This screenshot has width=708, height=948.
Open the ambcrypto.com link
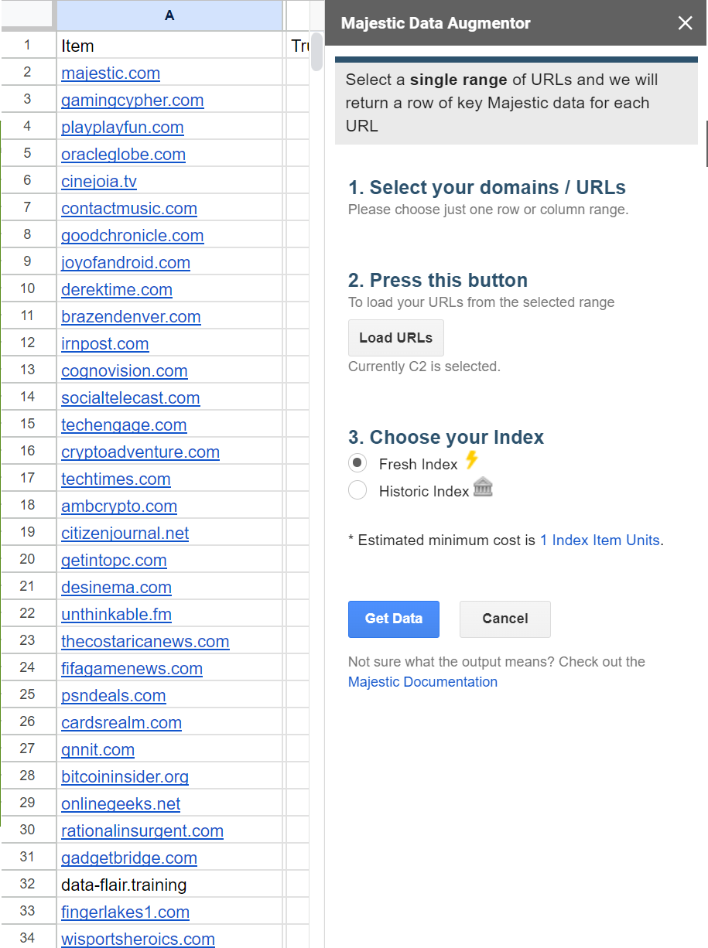118,506
